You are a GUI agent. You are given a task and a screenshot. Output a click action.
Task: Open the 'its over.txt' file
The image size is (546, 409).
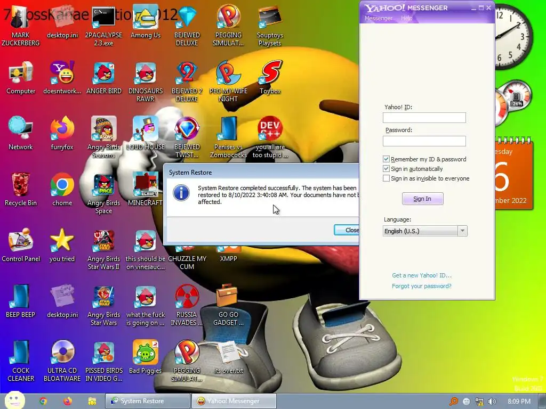click(228, 357)
